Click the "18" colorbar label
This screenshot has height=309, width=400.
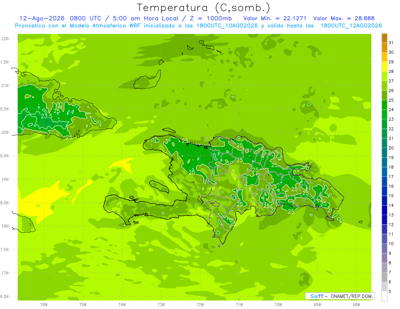(x=391, y=167)
